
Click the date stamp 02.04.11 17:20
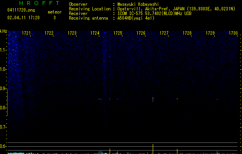pyautogui.click(x=23, y=18)
